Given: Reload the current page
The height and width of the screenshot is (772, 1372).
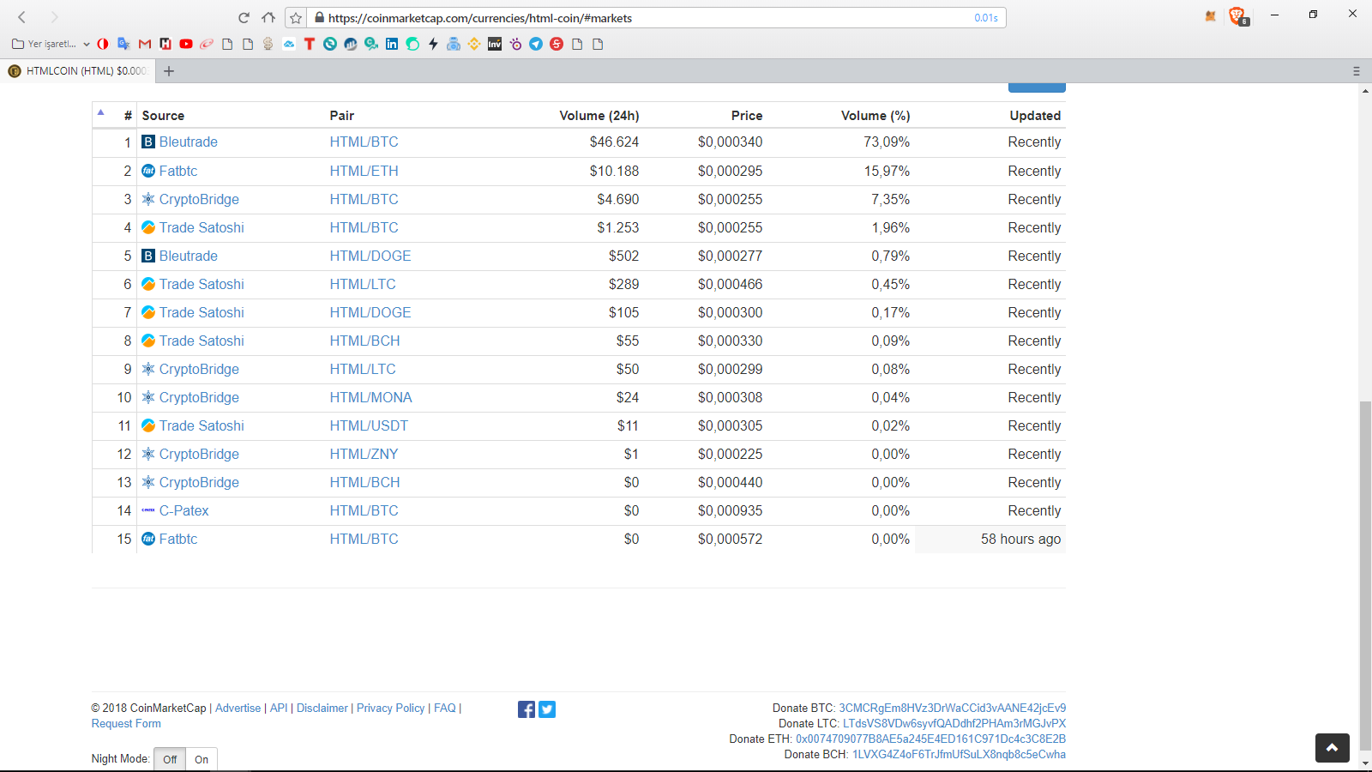Looking at the screenshot, I should tap(244, 18).
